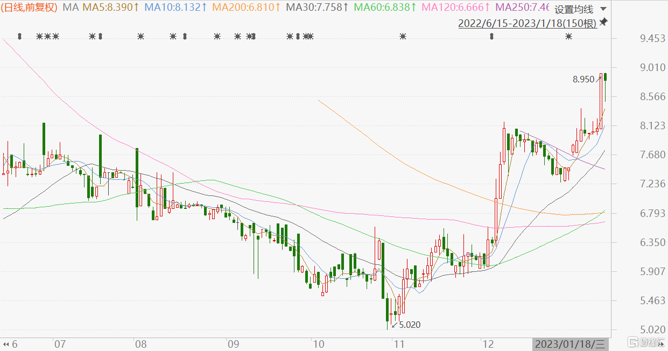Screen dimensions: 668x351
Task: Jump to the 10 month label on axis
Action: point(318,343)
